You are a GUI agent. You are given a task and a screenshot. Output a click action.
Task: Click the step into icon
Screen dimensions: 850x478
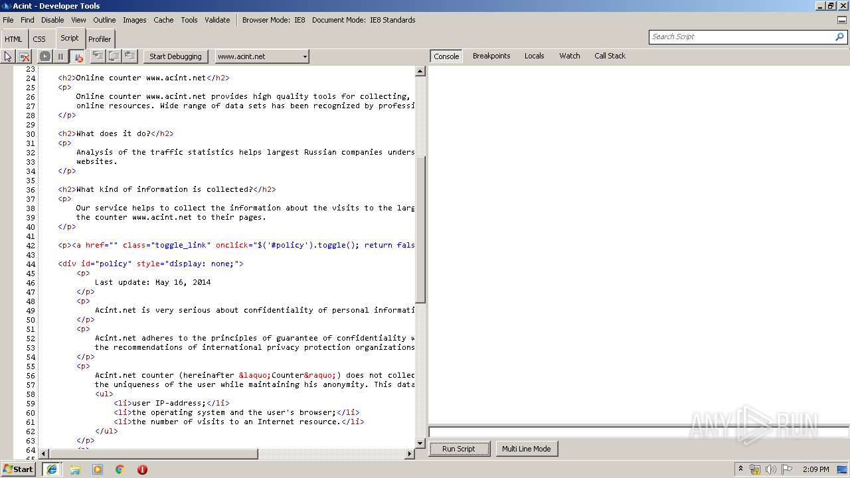point(98,56)
